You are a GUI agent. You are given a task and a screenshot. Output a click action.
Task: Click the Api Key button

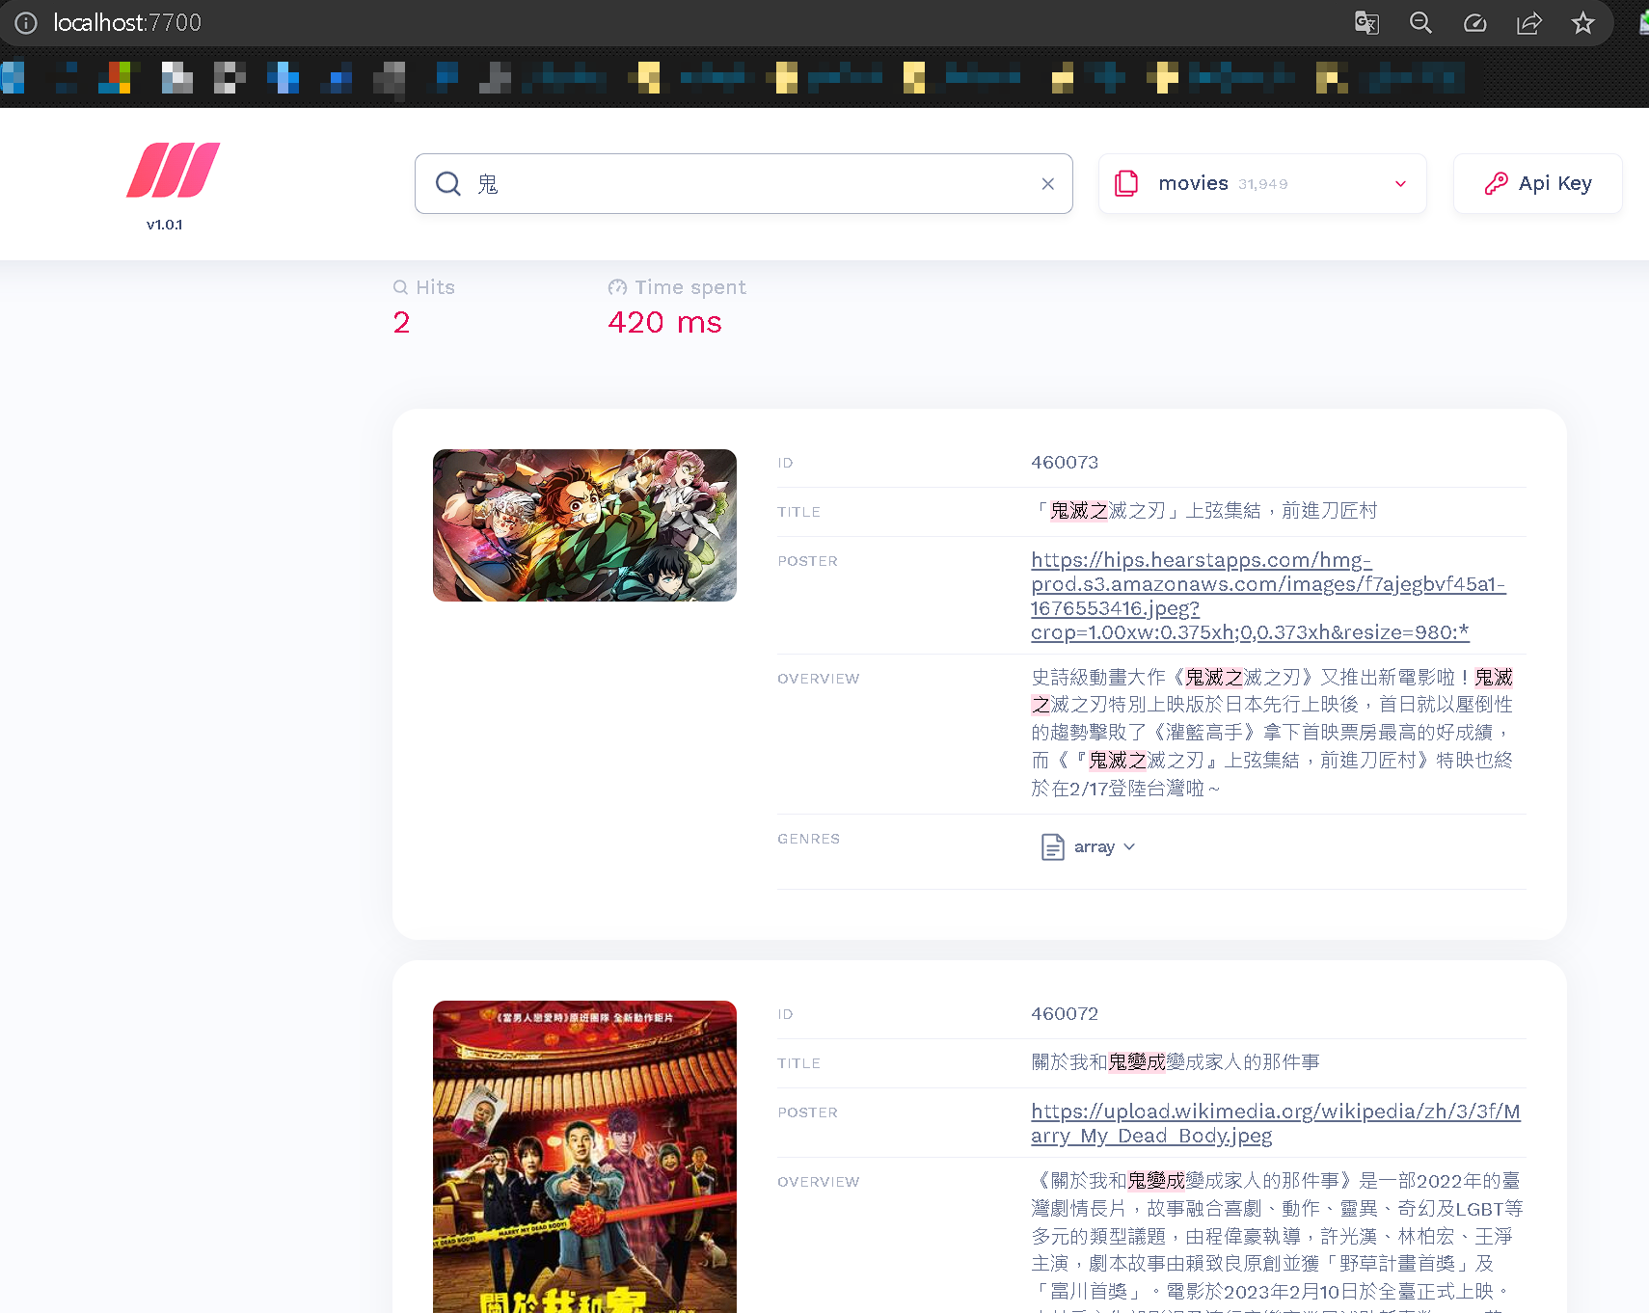pyautogui.click(x=1537, y=182)
